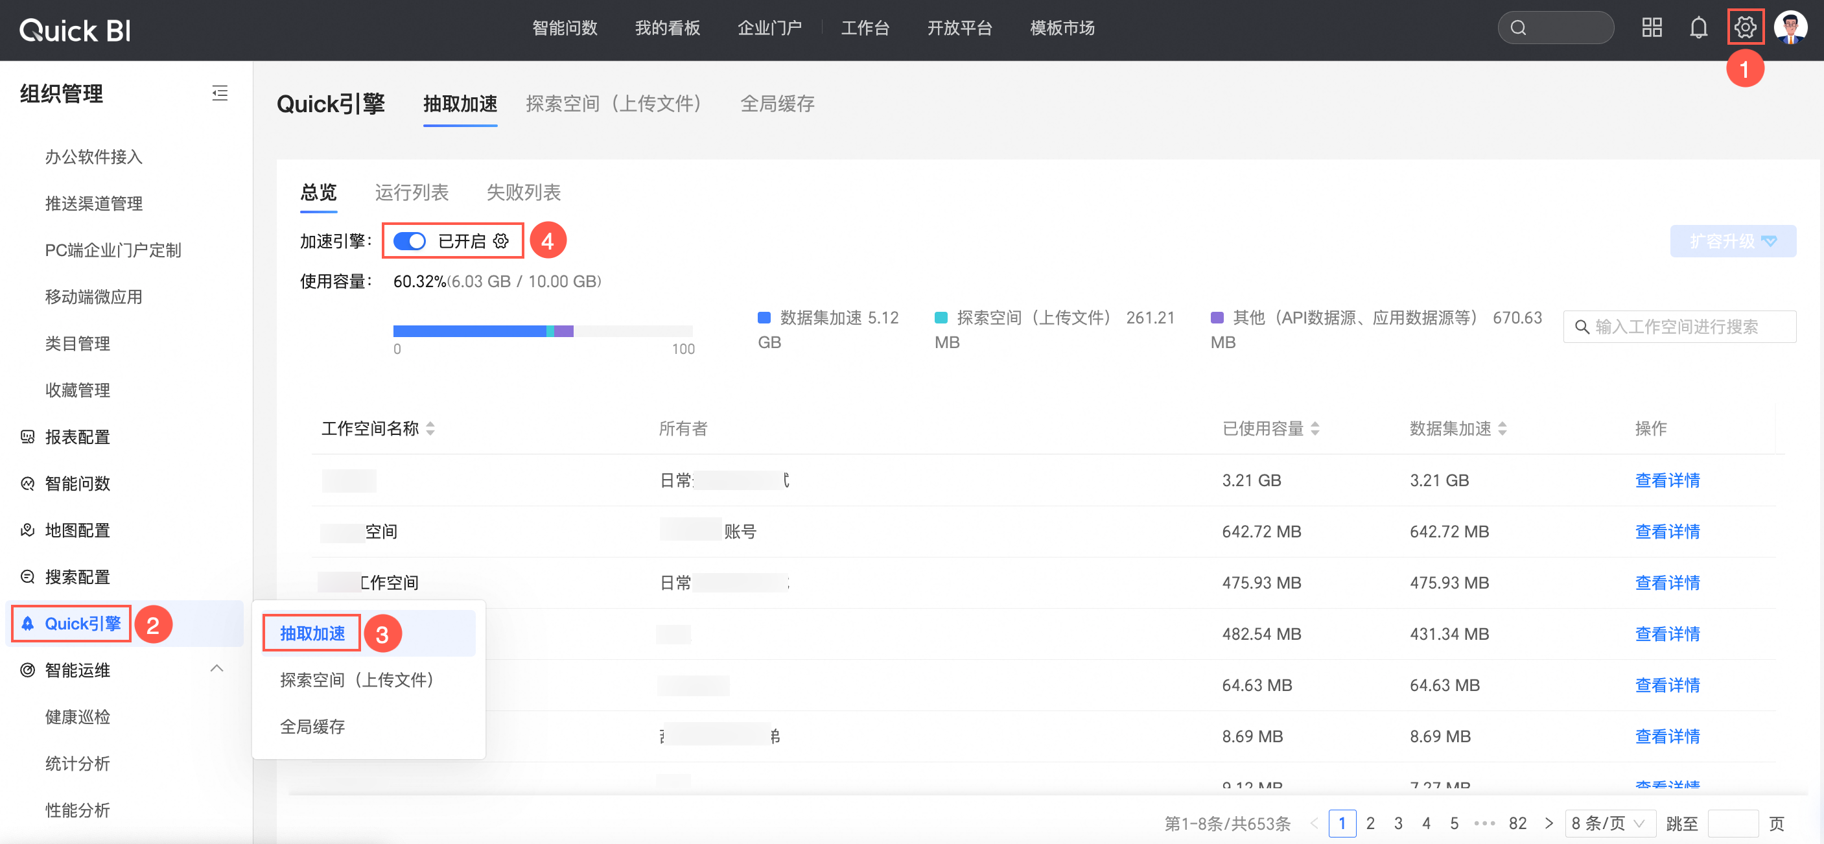Collapse the 智能运维 section

216,668
